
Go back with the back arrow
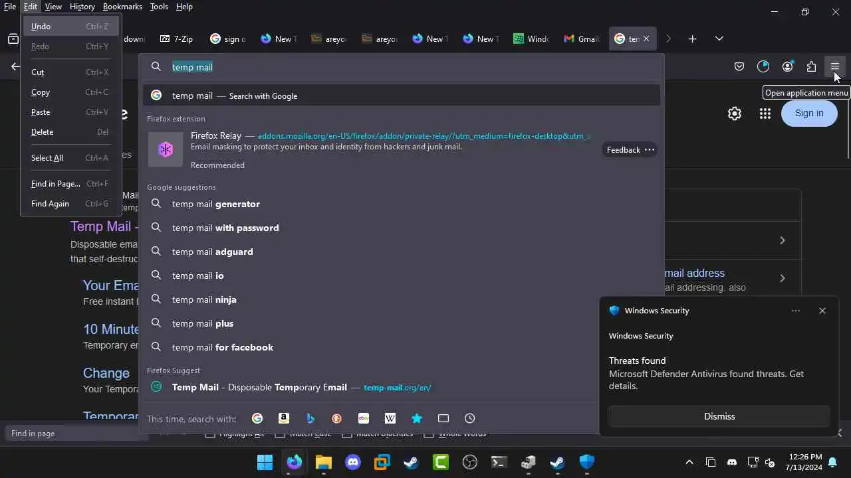pyautogui.click(x=15, y=66)
